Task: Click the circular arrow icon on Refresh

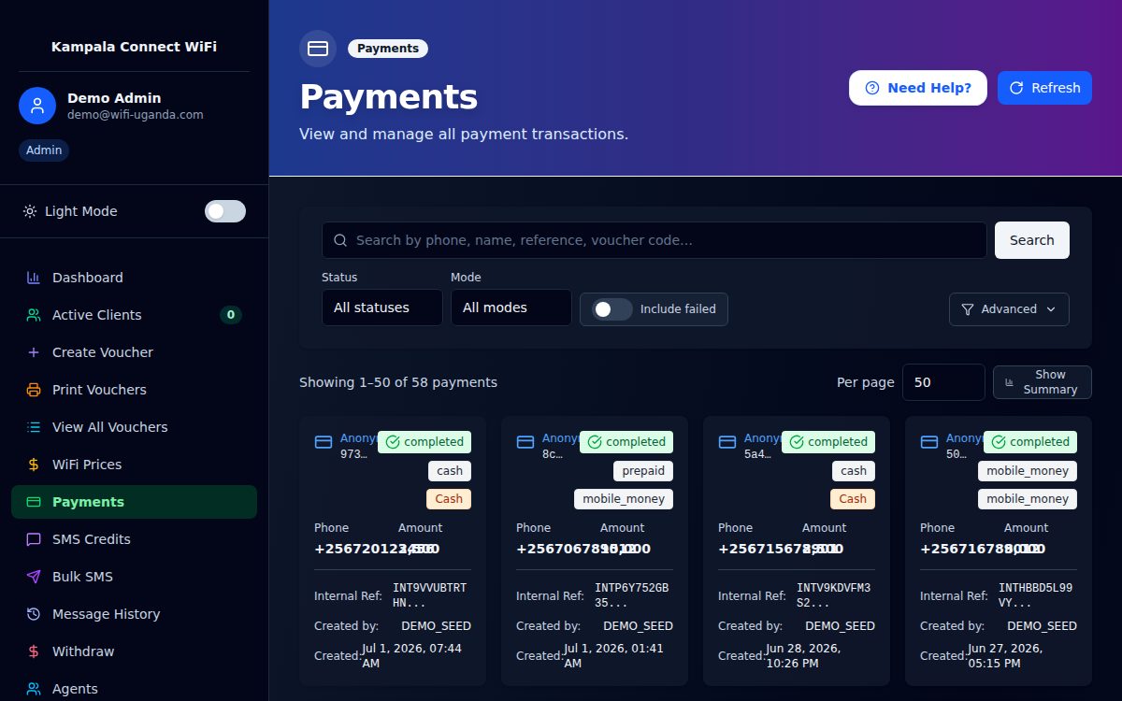Action: tap(1016, 88)
